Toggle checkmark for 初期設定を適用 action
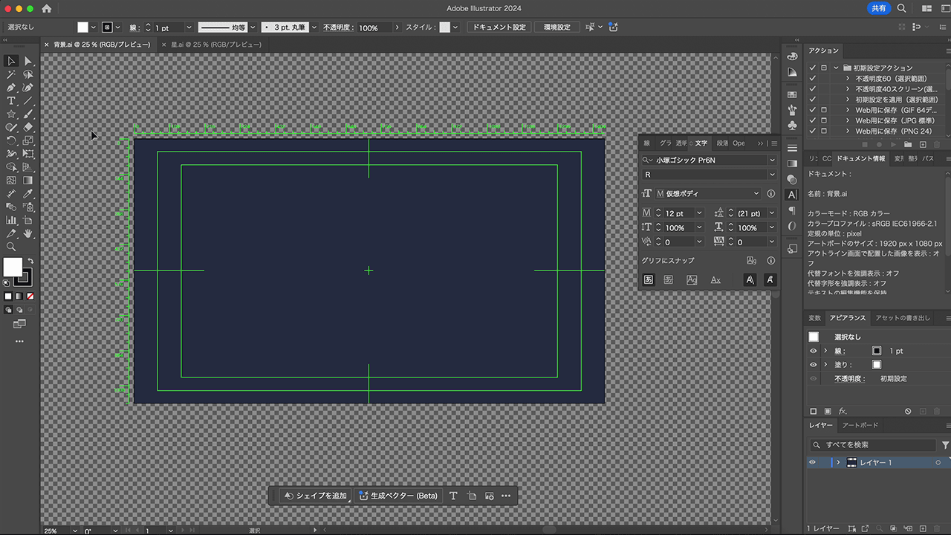The height and width of the screenshot is (535, 951). [x=812, y=99]
